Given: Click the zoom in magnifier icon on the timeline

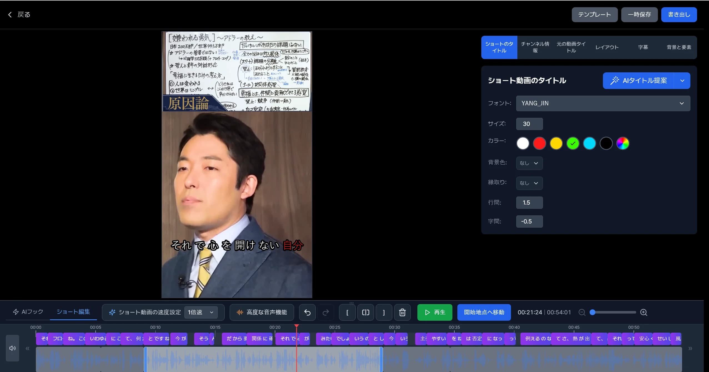Looking at the screenshot, I should tap(644, 312).
